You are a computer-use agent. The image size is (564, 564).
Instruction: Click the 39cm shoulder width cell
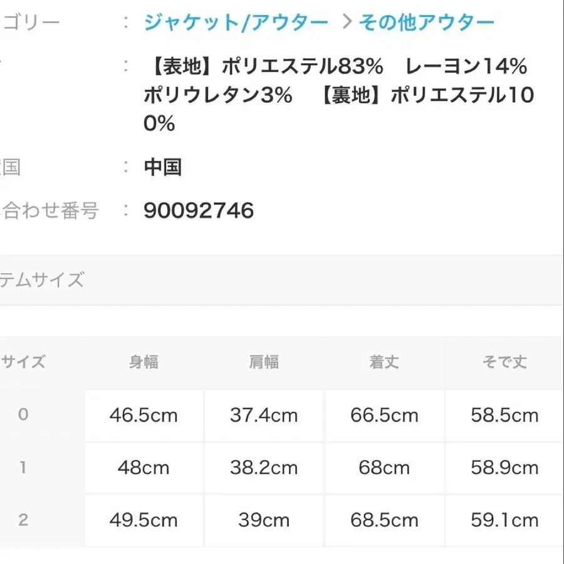263,521
